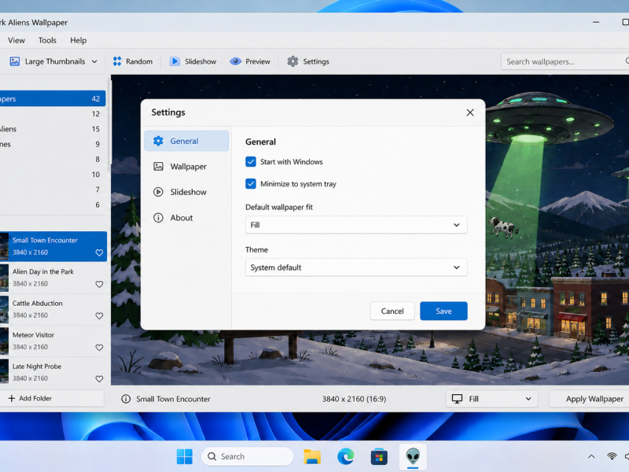Click info icon next to Small Town Encounter status
Viewport: 629px width, 472px height.
126,399
